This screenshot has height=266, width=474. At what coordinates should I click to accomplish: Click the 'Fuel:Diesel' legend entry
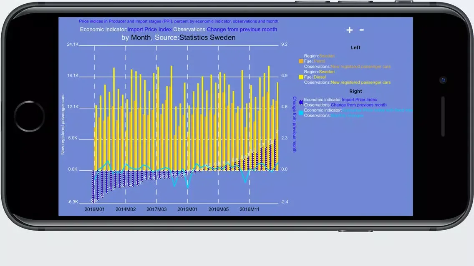click(x=315, y=77)
